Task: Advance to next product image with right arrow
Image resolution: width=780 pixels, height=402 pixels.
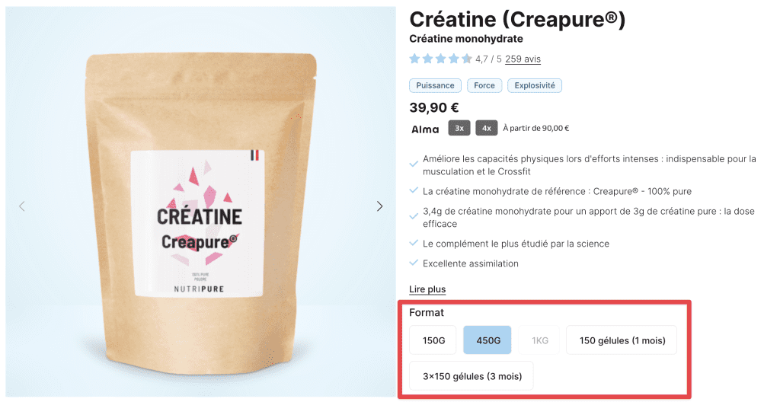Action: (379, 206)
